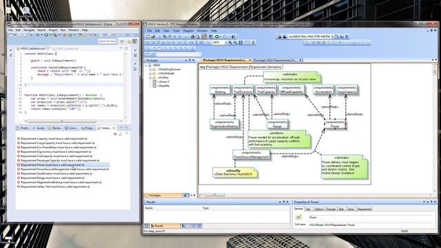Close the active HSUV Requirements diagram tab
The image size is (441, 248).
click(x=249, y=60)
